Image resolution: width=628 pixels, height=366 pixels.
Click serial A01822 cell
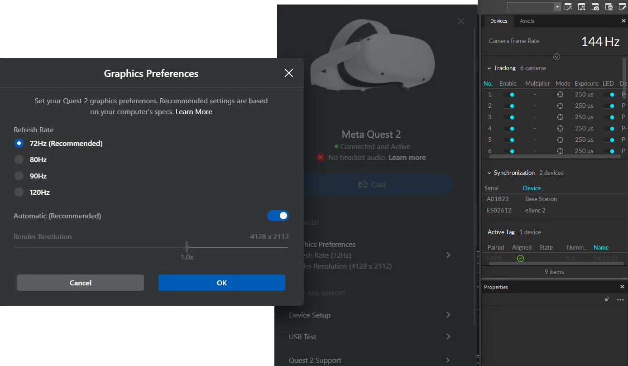498,199
